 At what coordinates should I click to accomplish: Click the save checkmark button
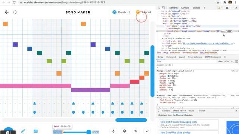tap(147, 131)
